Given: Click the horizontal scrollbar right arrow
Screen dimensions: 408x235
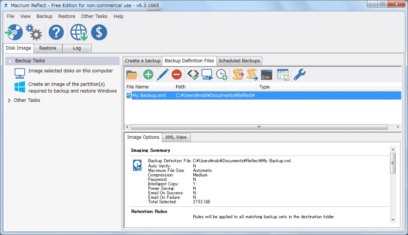Looking at the screenshot, I should pyautogui.click(x=398, y=127).
